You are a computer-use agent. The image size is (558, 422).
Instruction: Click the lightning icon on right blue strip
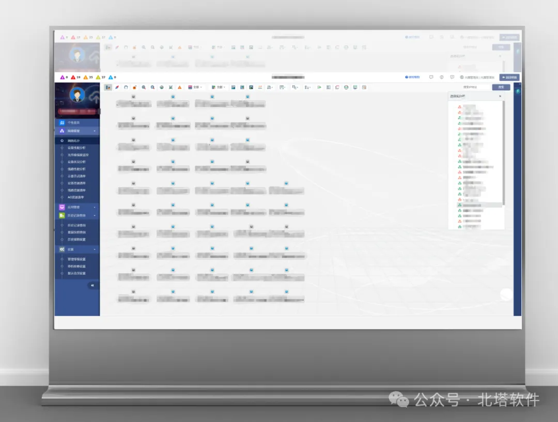point(518,91)
